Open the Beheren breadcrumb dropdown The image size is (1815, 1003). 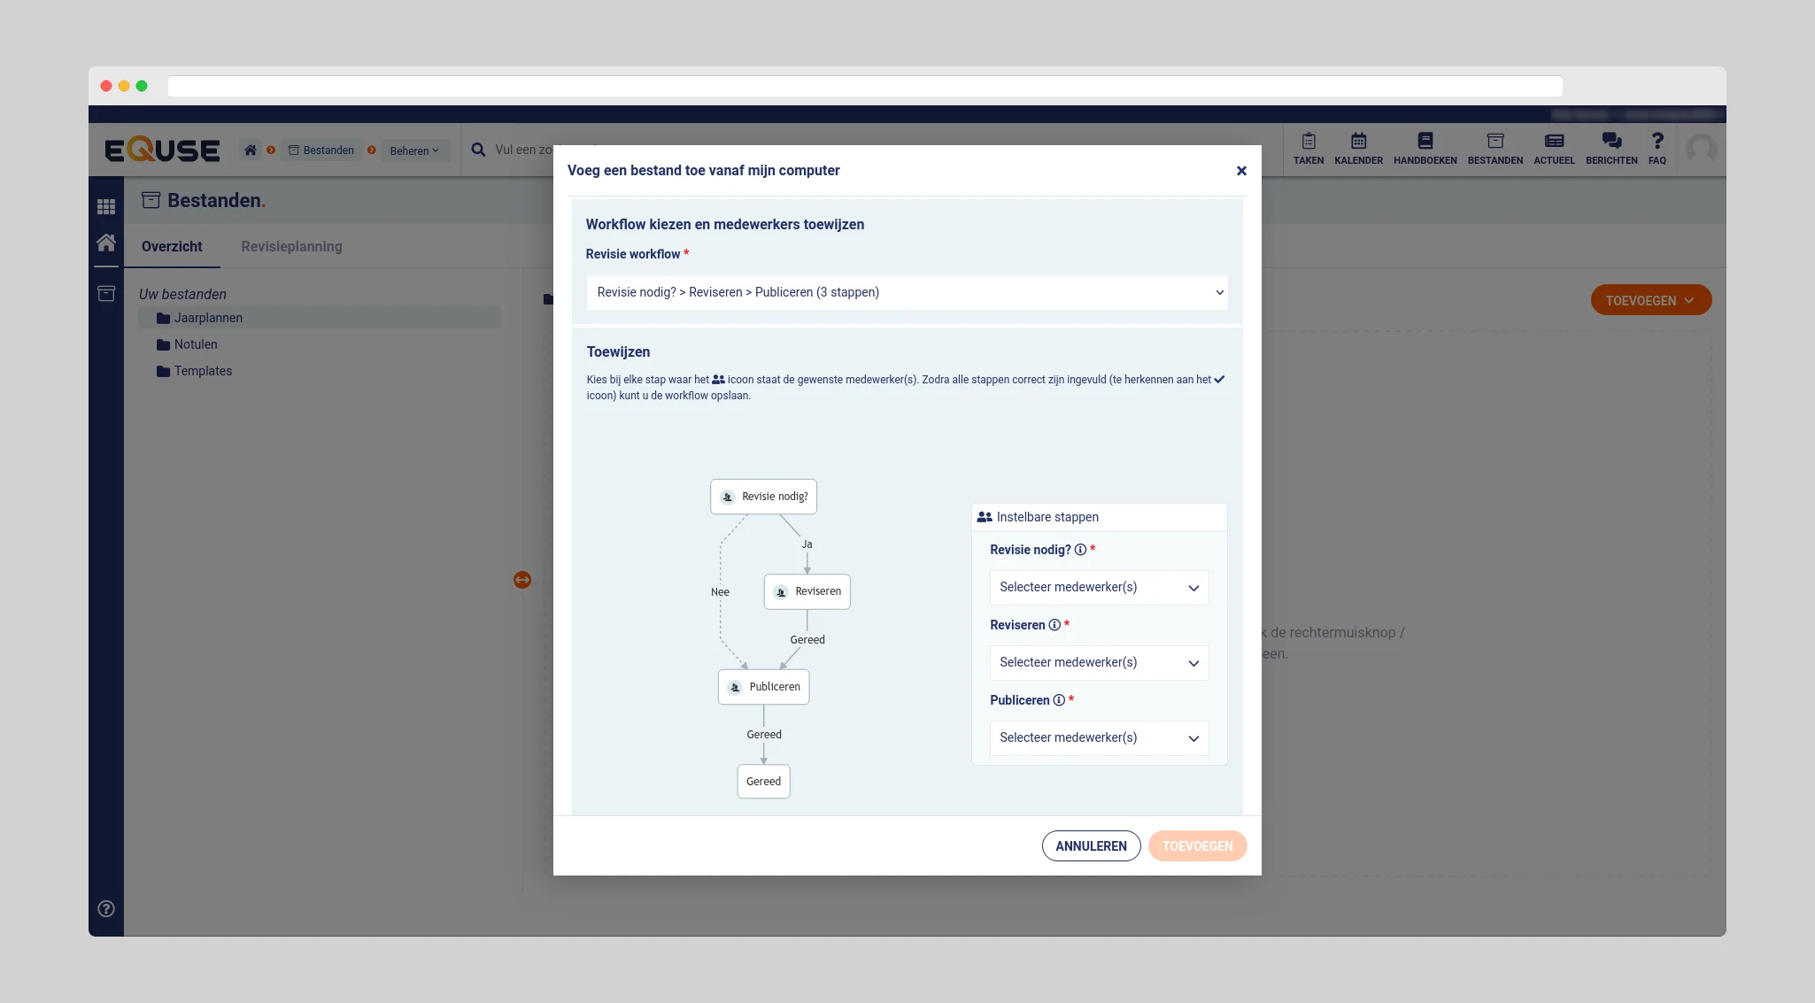pyautogui.click(x=413, y=150)
